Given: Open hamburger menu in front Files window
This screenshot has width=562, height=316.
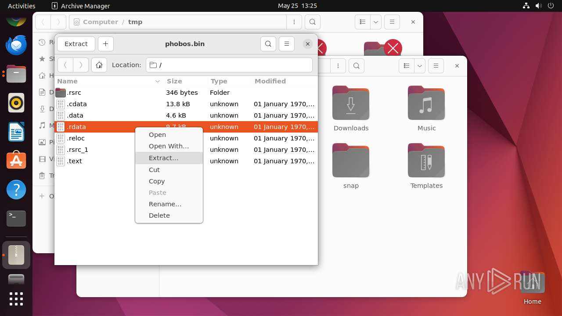Looking at the screenshot, I should click(436, 66).
